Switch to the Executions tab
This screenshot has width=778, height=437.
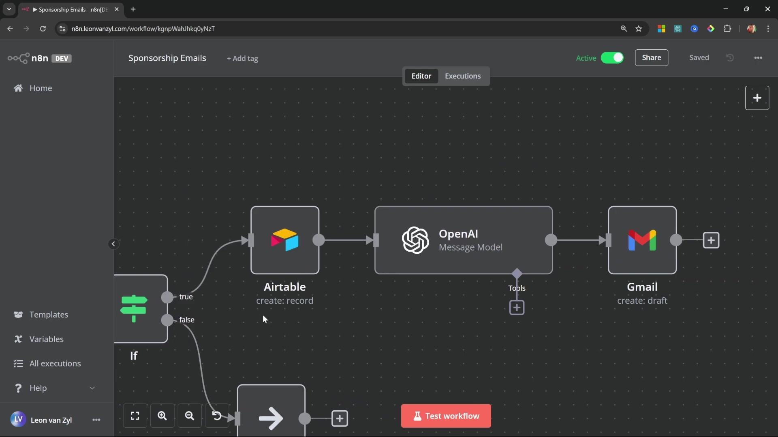pos(463,76)
